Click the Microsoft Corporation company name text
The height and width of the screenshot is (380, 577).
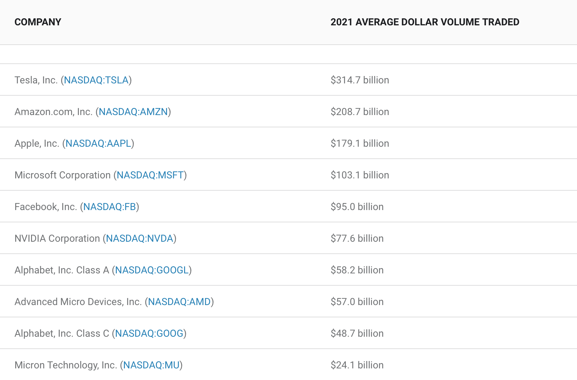63,175
